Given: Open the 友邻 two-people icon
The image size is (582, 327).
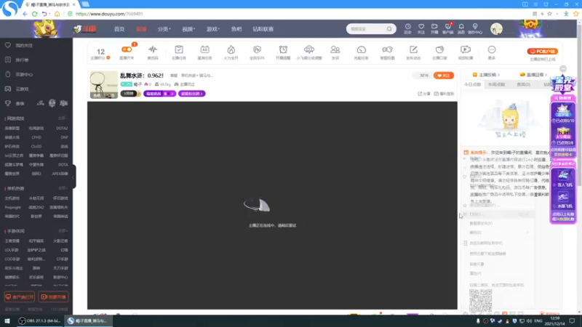Looking at the screenshot, I should pos(335,49).
